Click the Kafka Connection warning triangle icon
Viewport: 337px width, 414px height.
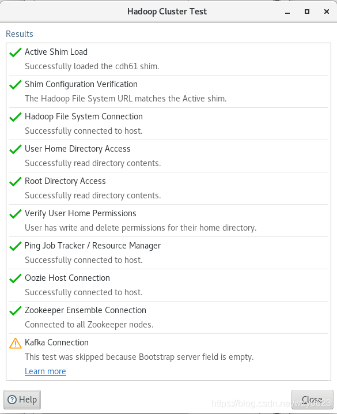16,343
